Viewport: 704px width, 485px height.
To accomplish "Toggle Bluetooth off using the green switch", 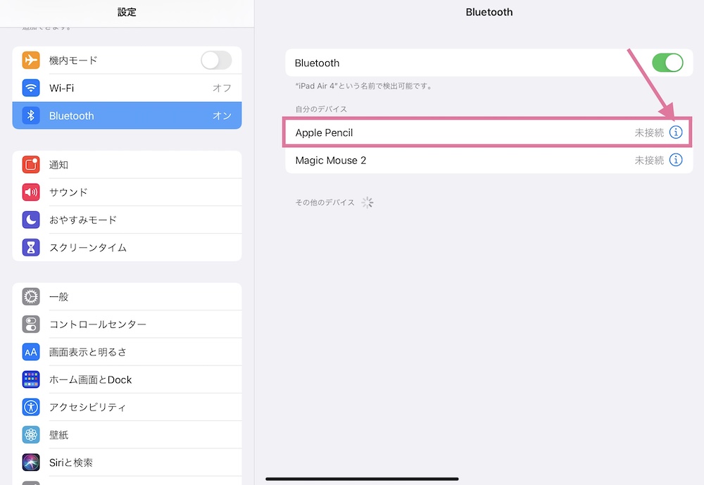I will pyautogui.click(x=667, y=63).
